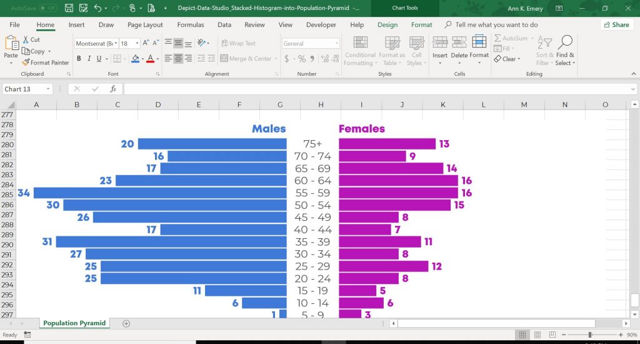The image size is (640, 344).
Task: Switch to Insert tab
Action: [76, 24]
